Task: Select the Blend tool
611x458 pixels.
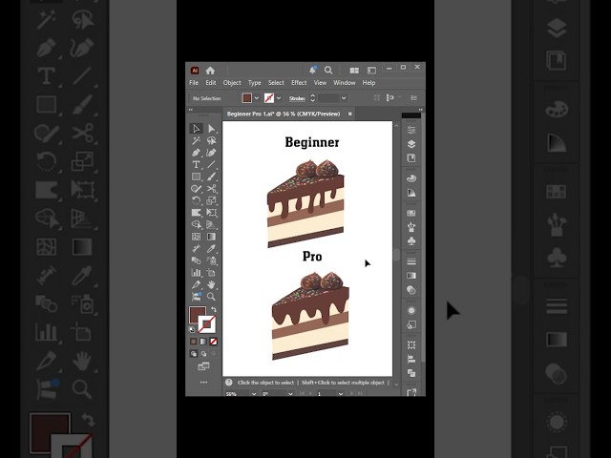Action: (x=196, y=260)
